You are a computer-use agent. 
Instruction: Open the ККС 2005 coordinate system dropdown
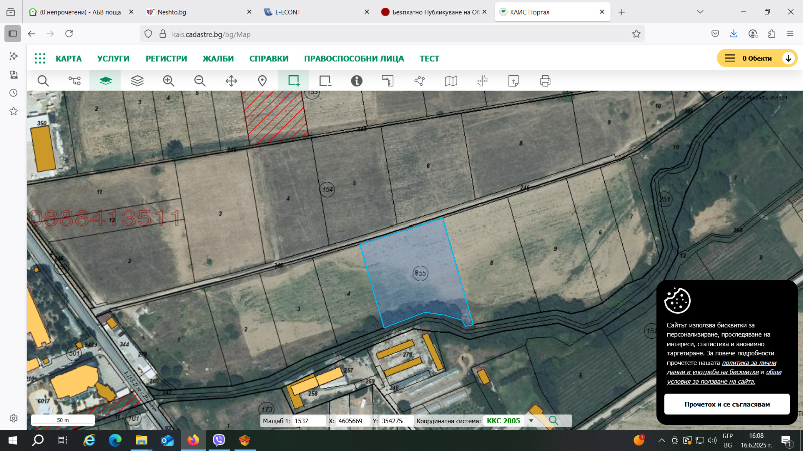point(531,421)
